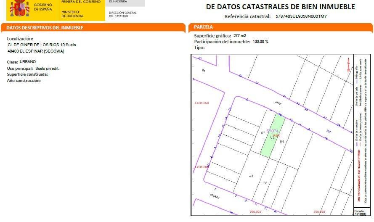The height and width of the screenshot is (222, 374).
Task: Select the Parcela section header
Action: 204,27
